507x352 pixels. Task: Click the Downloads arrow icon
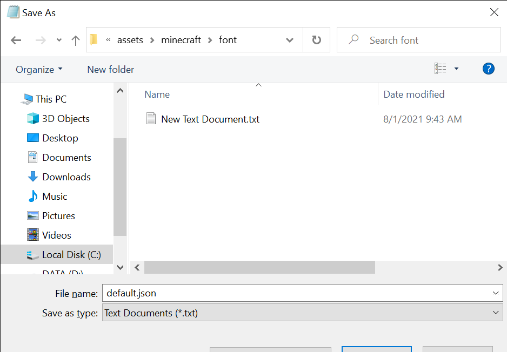click(x=32, y=177)
